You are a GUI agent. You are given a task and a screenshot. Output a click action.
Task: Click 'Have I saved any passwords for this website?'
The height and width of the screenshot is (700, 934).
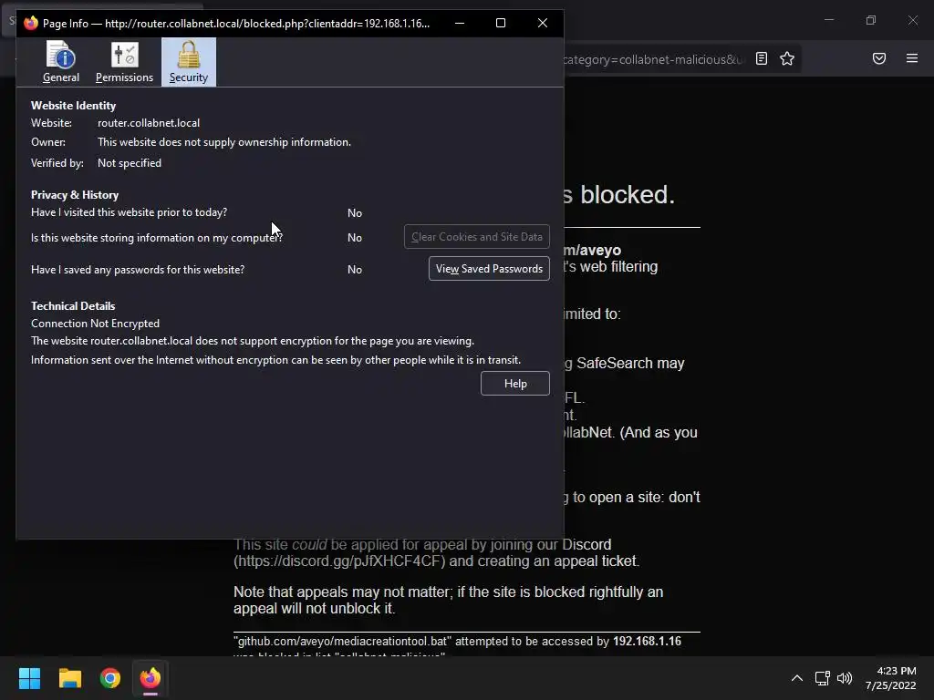[138, 270]
